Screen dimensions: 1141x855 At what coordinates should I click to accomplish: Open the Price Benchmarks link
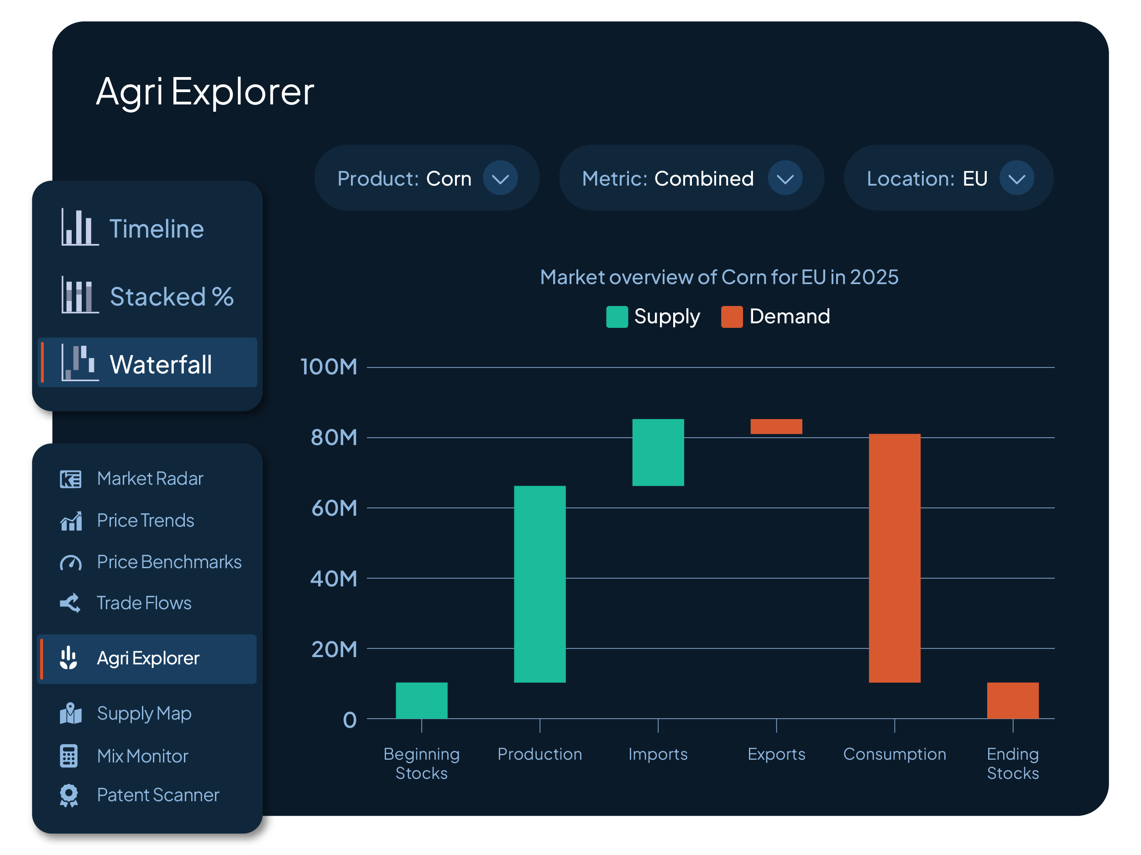[169, 562]
